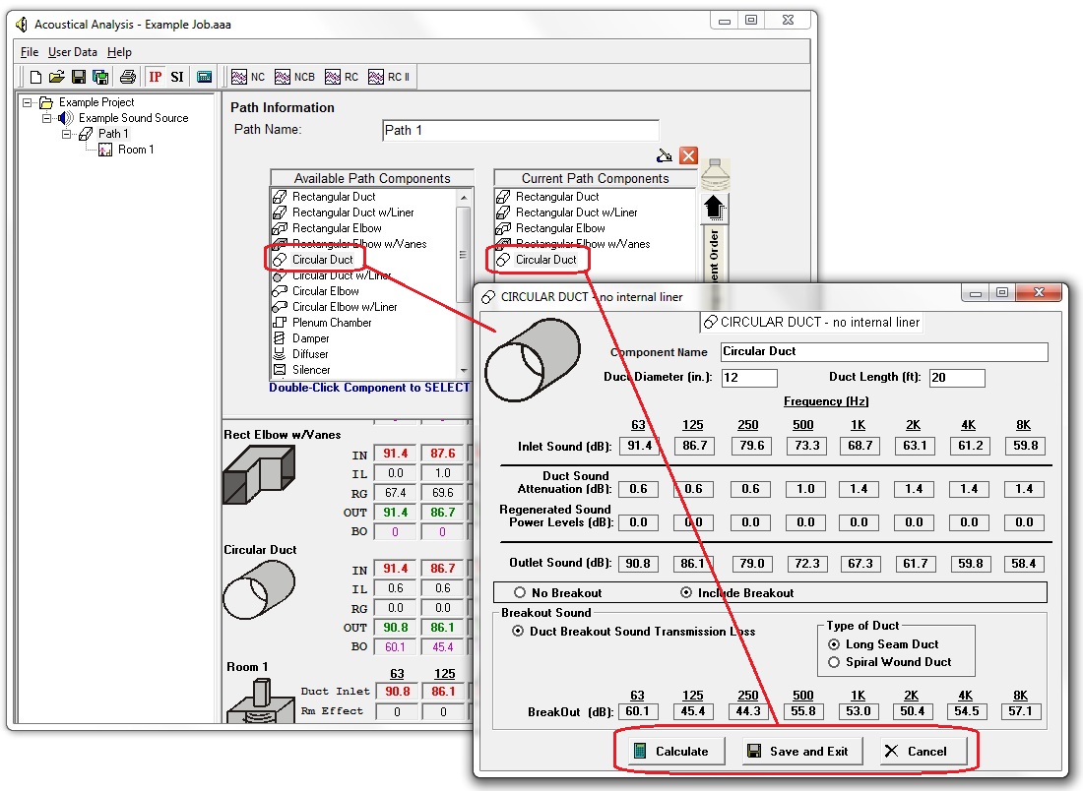The width and height of the screenshot is (1083, 791).
Task: Click the red X delete component icon
Action: 688,155
